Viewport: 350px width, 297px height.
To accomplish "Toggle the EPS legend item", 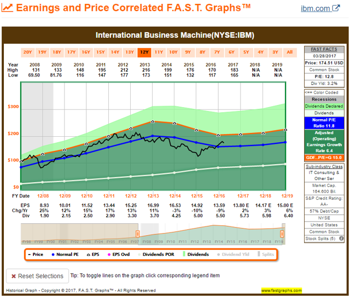I will pos(93,254).
